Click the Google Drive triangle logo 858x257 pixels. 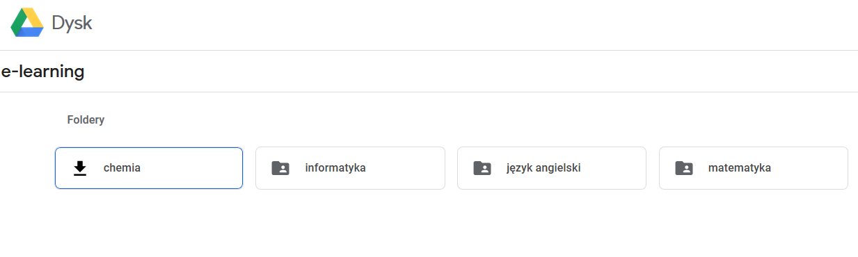pyautogui.click(x=27, y=23)
